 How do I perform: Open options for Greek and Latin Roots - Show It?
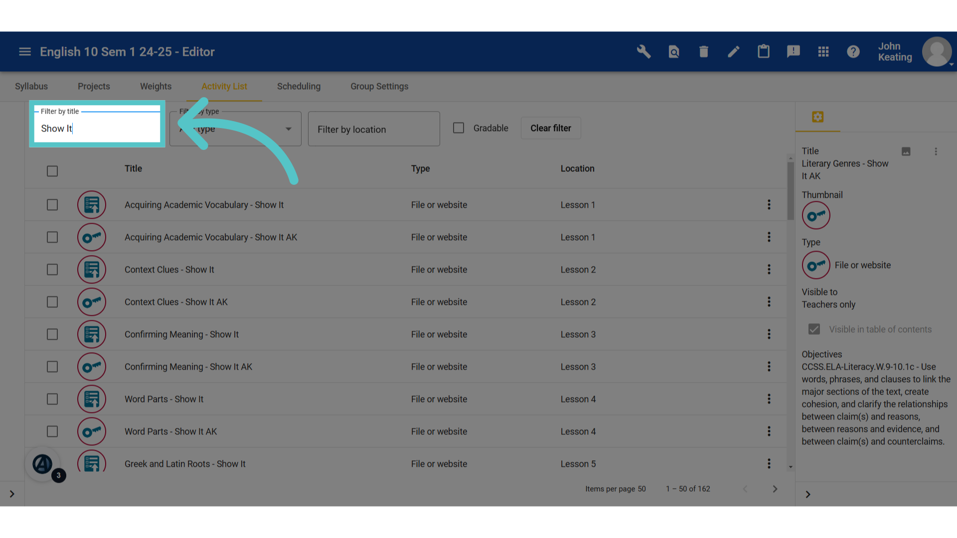[x=769, y=464]
